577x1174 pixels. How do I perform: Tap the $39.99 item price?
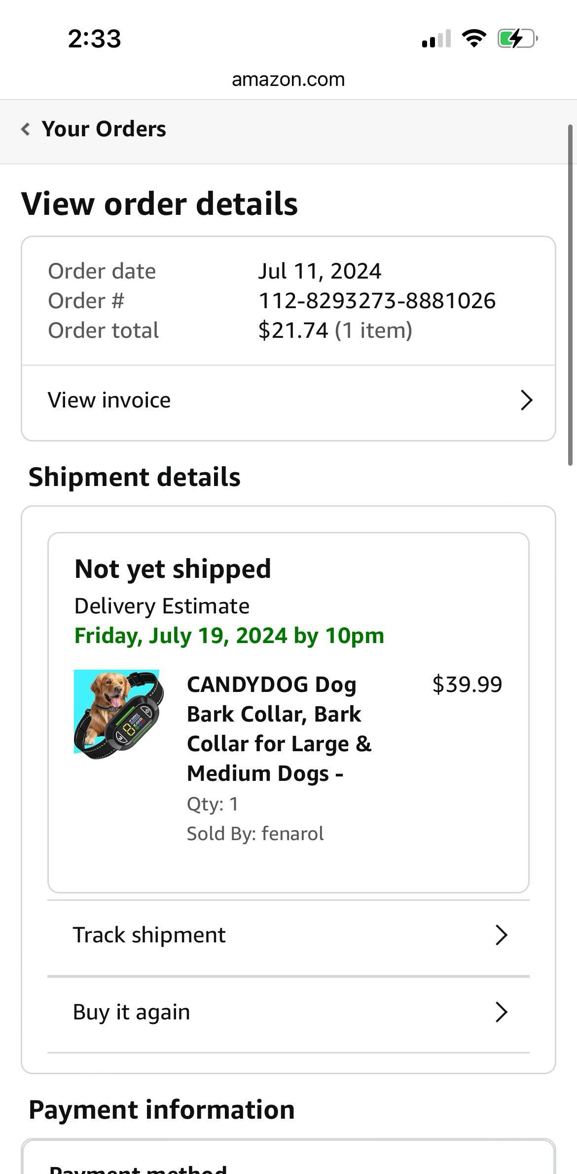coord(467,685)
